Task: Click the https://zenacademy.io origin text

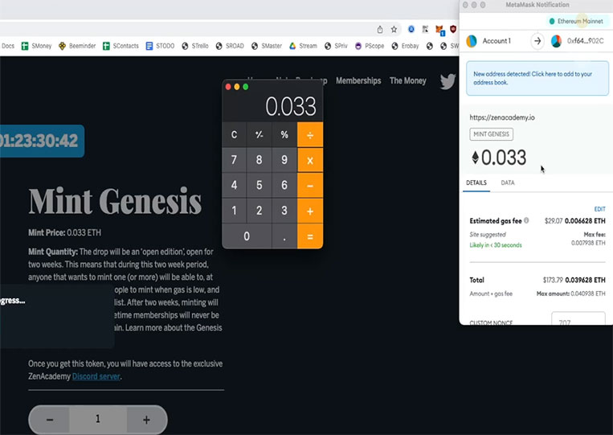Action: (x=502, y=117)
